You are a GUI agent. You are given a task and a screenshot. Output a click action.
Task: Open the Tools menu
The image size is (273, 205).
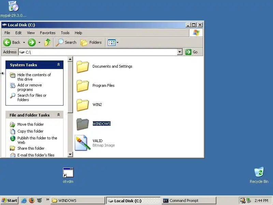click(65, 33)
